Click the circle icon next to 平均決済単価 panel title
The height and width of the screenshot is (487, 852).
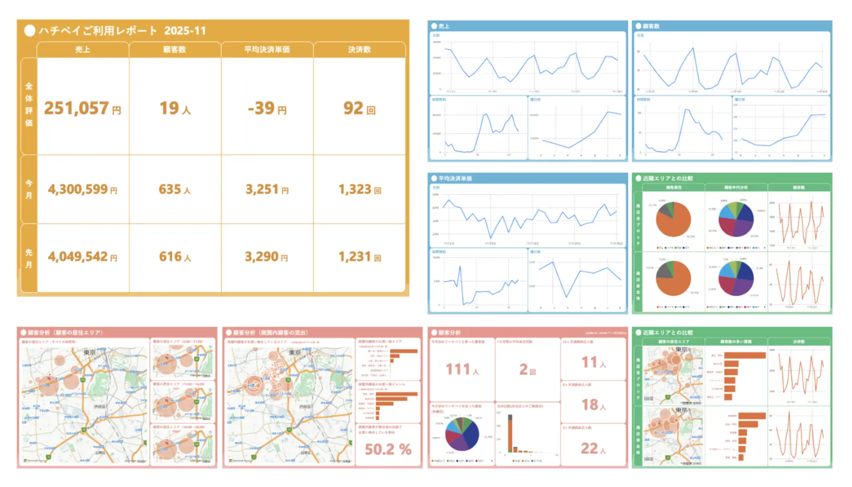coord(434,178)
